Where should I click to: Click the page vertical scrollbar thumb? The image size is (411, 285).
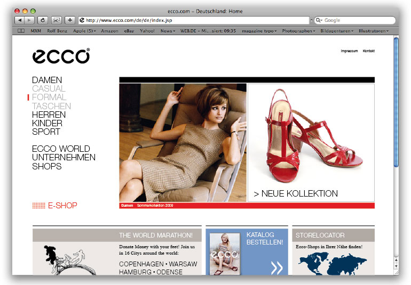396,101
